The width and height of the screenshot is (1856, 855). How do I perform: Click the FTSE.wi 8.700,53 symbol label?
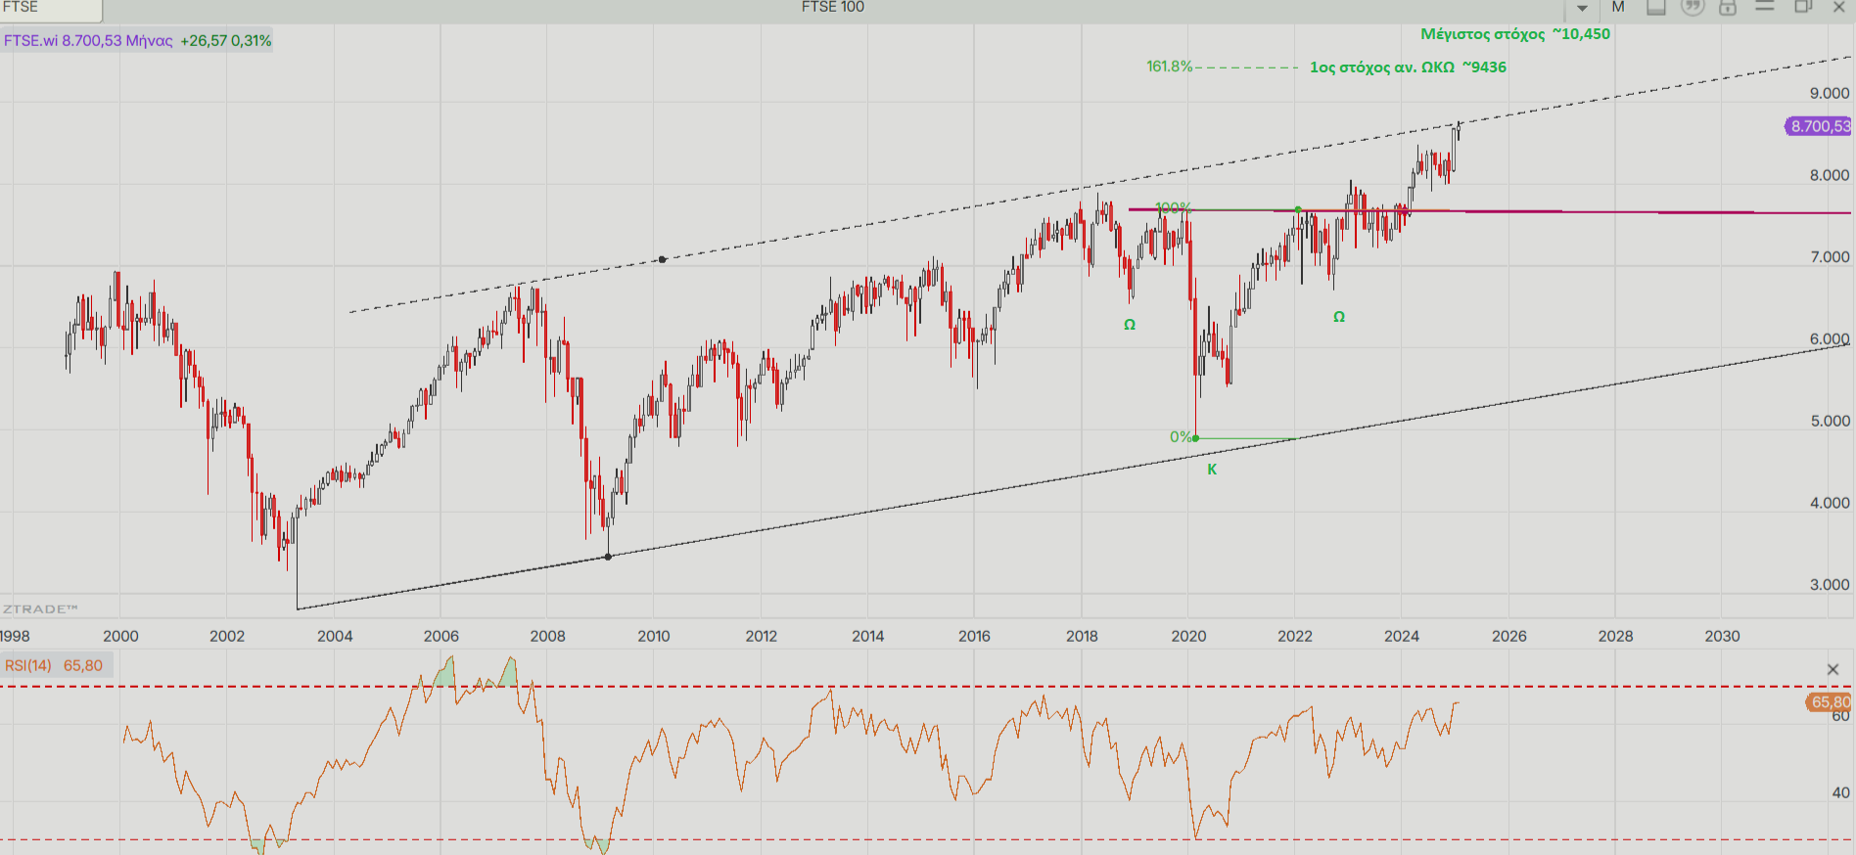pyautogui.click(x=63, y=40)
